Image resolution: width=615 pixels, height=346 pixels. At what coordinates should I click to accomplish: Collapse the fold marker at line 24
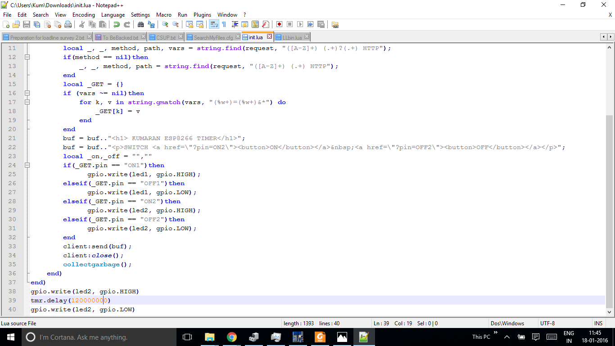pyautogui.click(x=27, y=165)
